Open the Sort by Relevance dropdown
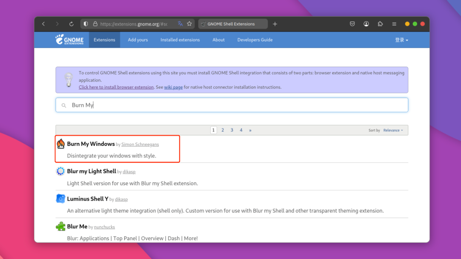 tap(393, 130)
